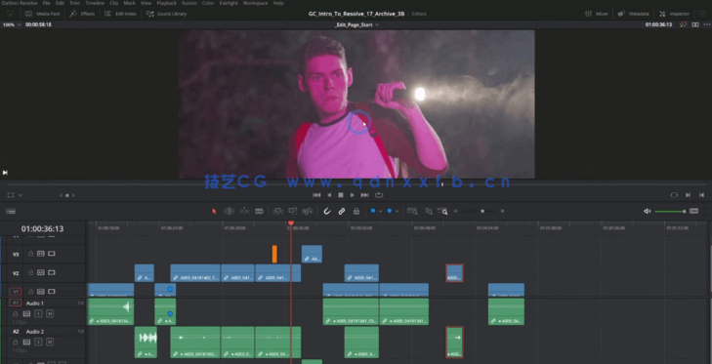Click Match Frame icon right of transport
This screenshot has width=712, height=364.
pos(674,195)
